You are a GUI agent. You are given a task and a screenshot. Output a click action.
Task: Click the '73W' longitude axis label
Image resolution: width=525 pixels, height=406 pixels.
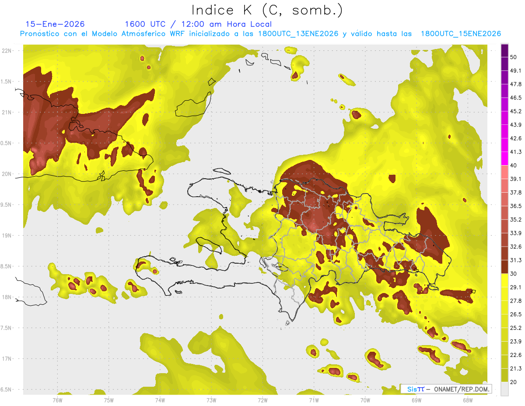pos(211,400)
